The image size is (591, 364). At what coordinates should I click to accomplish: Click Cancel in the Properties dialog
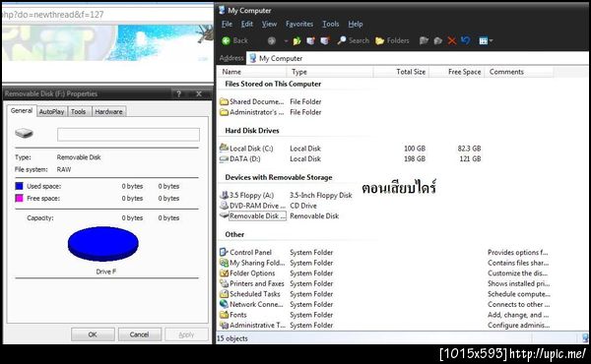[139, 334]
